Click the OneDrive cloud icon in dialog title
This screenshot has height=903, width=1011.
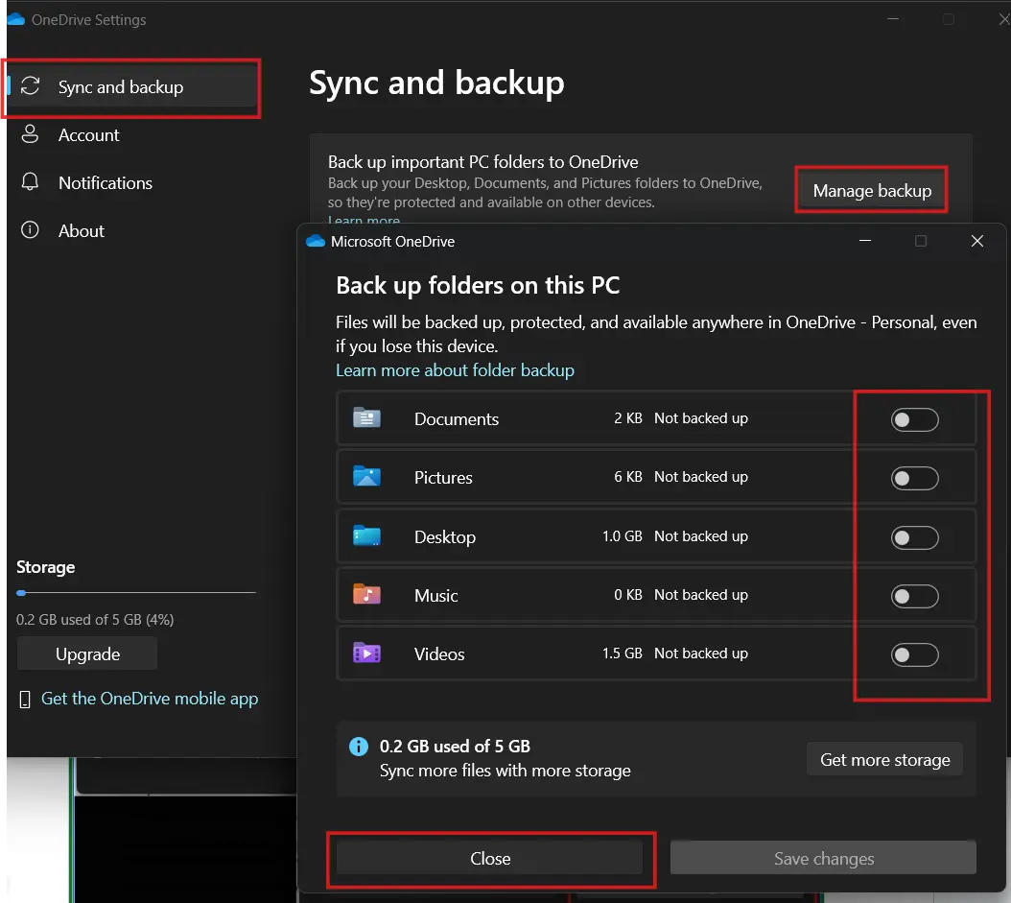tap(316, 242)
